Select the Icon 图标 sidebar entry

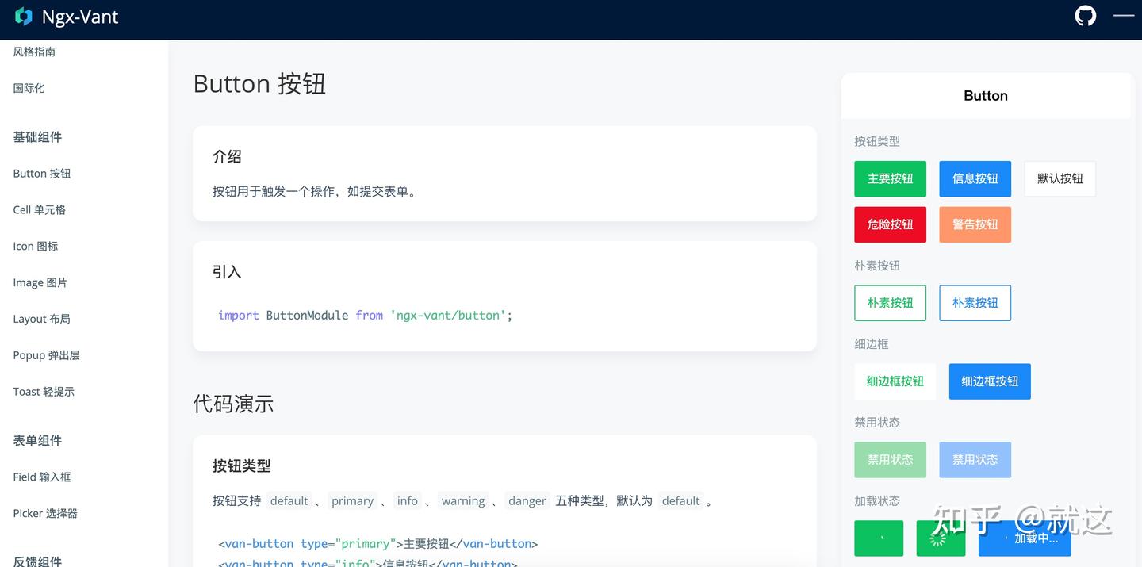[35, 246]
